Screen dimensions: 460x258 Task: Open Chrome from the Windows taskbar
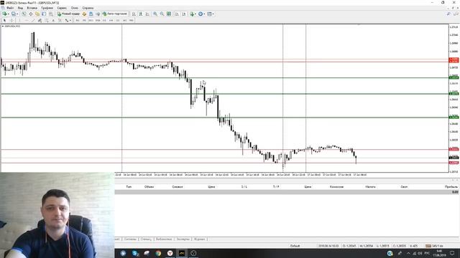[x=158, y=253]
